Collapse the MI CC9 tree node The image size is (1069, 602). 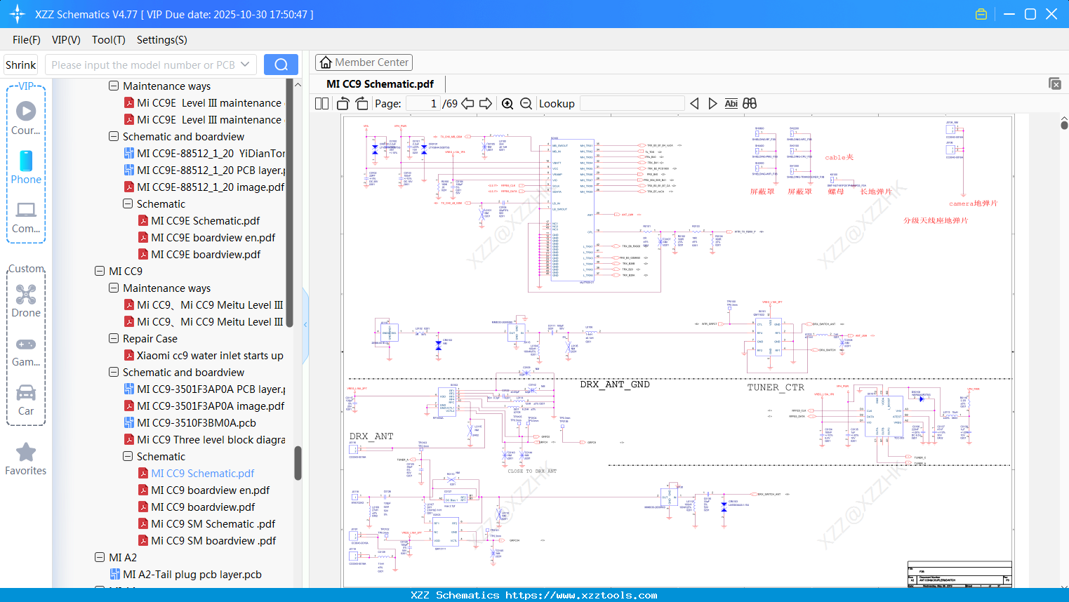click(99, 271)
